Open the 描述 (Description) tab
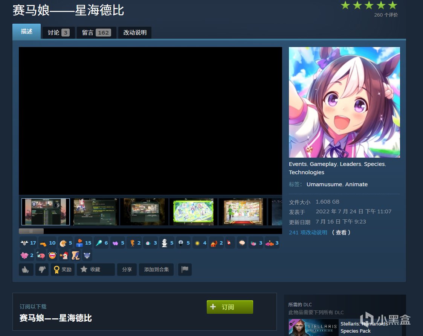Image resolution: width=423 pixels, height=336 pixels. point(26,31)
